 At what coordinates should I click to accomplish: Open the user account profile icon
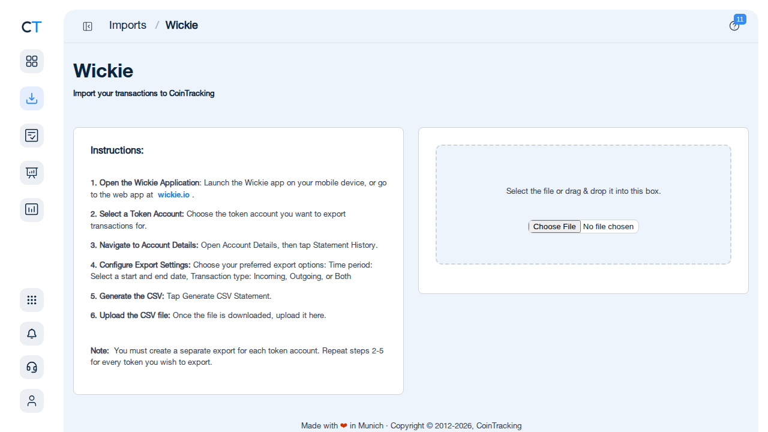[x=32, y=401]
